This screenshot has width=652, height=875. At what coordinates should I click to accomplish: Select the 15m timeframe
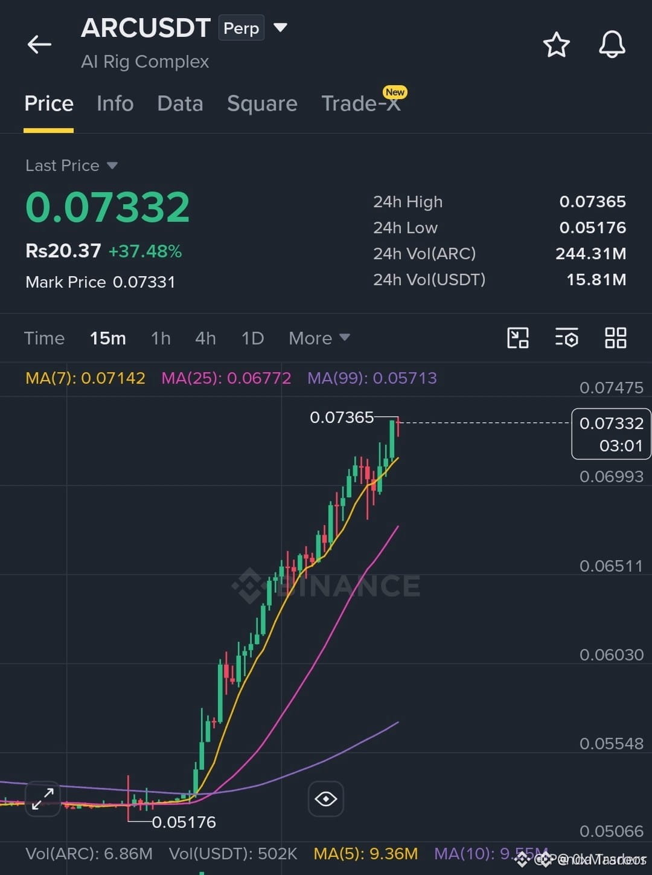(x=108, y=338)
